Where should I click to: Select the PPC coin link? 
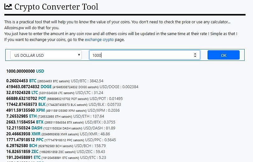pos(40,140)
